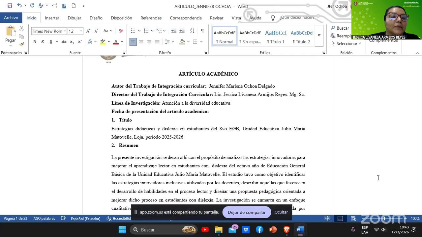The image size is (422, 237).
Task: Apply the yellow text highlight color
Action: [103, 42]
